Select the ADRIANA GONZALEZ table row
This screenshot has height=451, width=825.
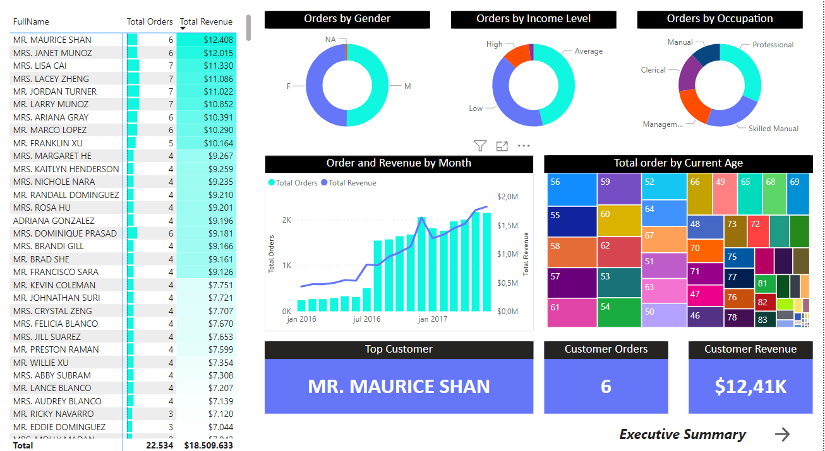[x=123, y=221]
